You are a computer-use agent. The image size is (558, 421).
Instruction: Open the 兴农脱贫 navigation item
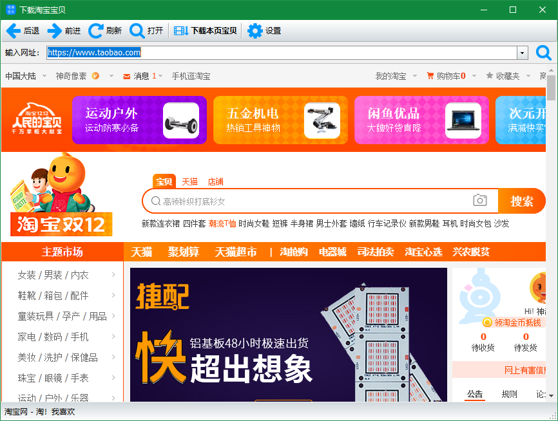coord(471,252)
